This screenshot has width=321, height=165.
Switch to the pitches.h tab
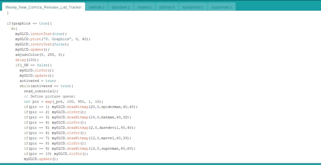tap(167, 7)
